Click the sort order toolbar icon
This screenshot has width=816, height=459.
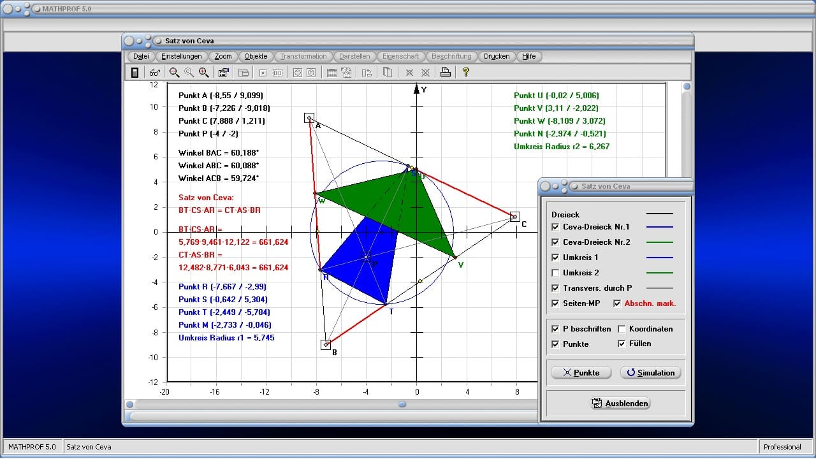pyautogui.click(x=367, y=73)
